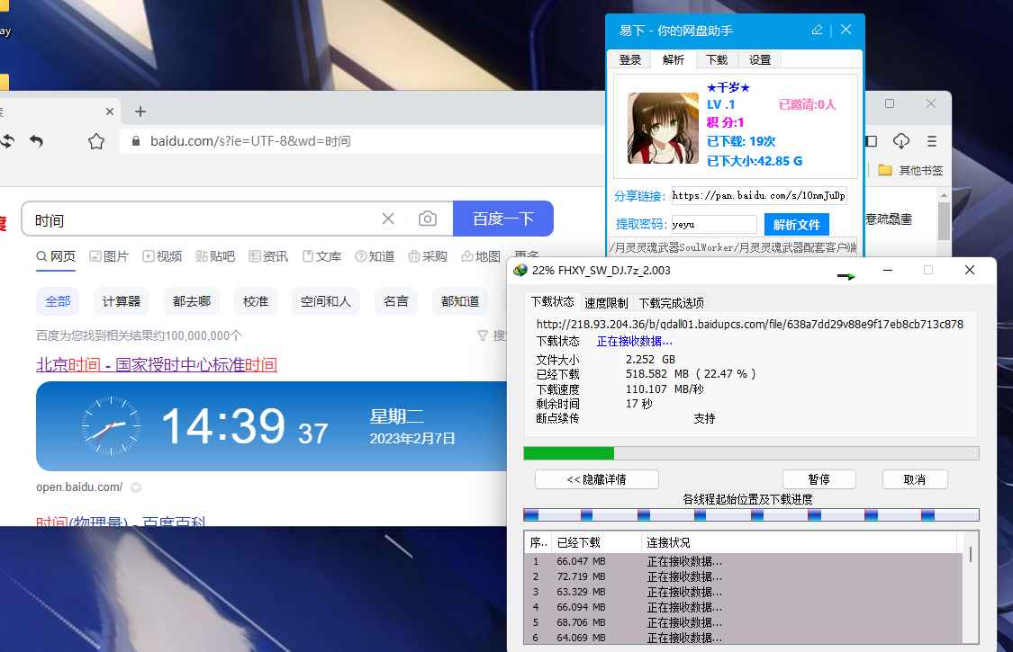The height and width of the screenshot is (652, 1013).
Task: Click the thread progress position bar
Action: (x=751, y=514)
